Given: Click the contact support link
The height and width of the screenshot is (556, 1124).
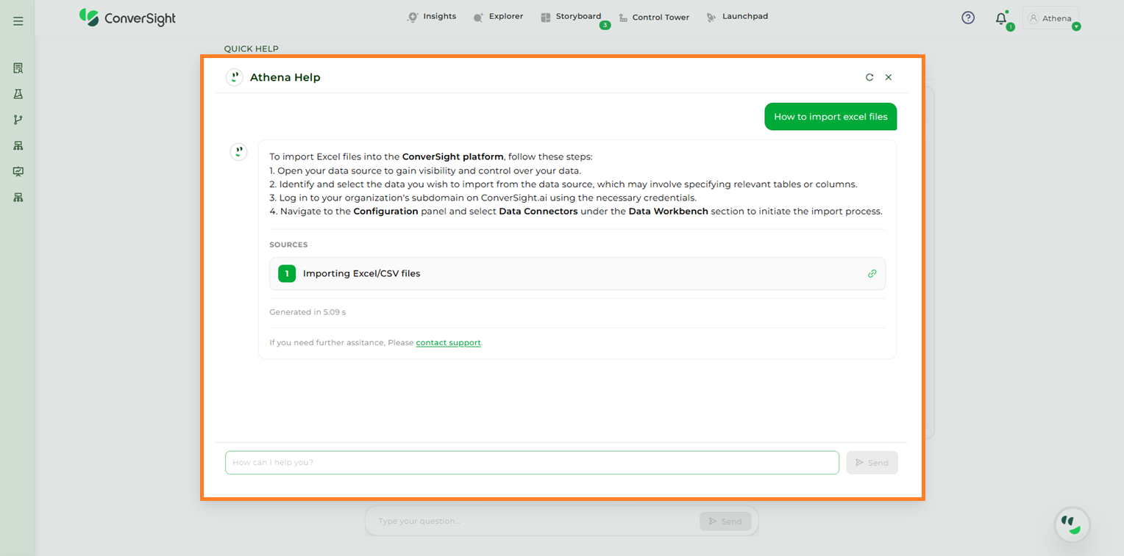Looking at the screenshot, I should 448,342.
